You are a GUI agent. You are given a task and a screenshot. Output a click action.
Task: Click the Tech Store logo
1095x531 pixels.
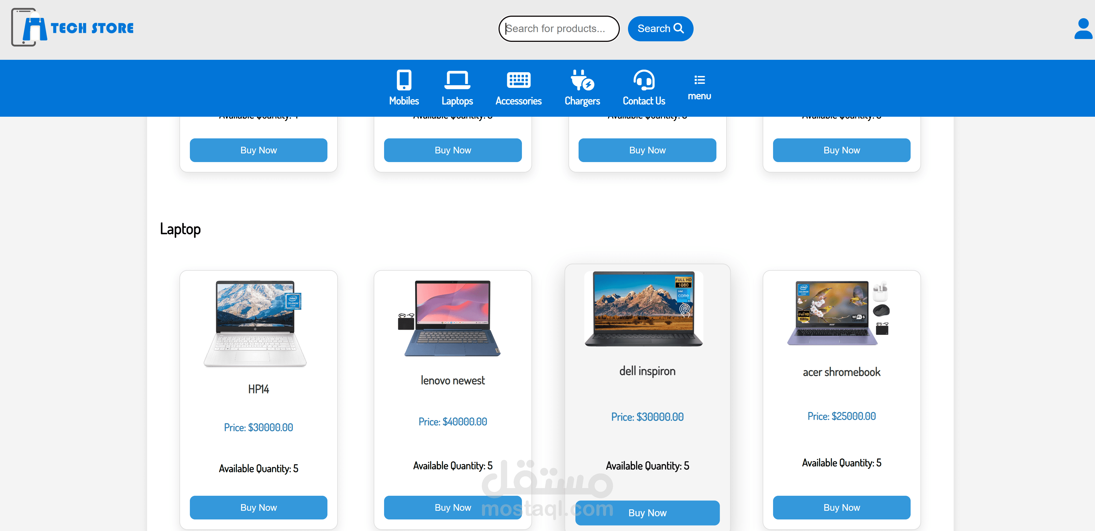(x=72, y=28)
